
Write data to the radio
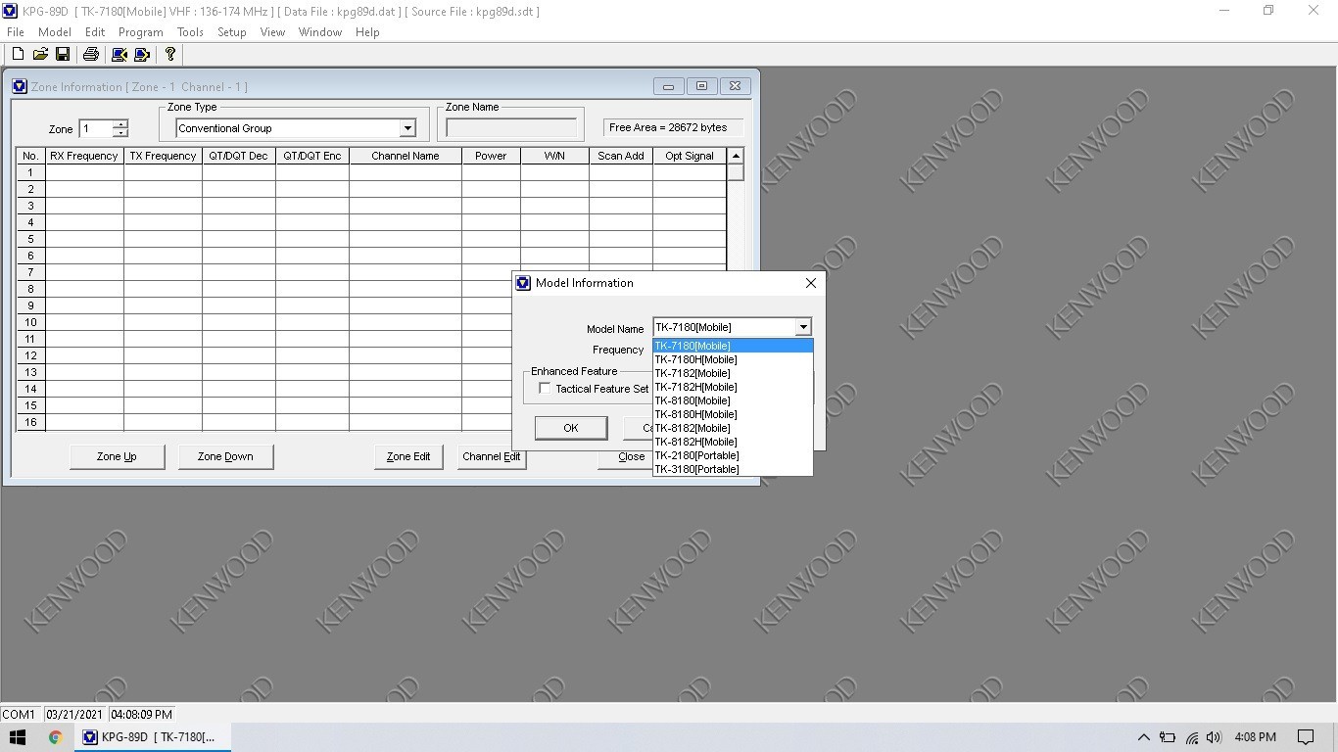pyautogui.click(x=141, y=54)
